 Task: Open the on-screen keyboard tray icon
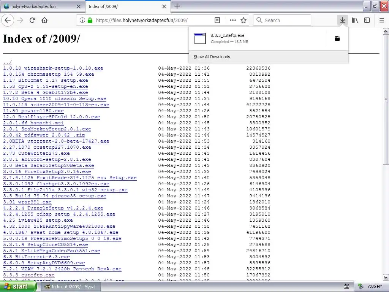(346, 287)
